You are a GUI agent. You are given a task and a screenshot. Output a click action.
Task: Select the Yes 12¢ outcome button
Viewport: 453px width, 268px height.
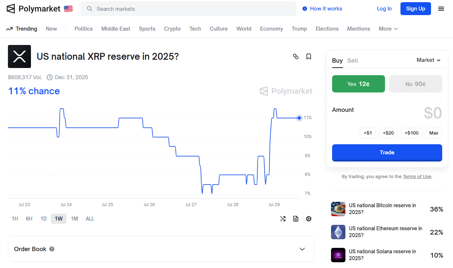pos(358,83)
